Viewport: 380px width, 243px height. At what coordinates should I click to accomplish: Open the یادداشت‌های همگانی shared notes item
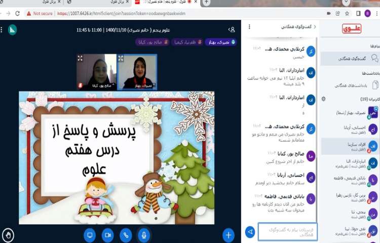pyautogui.click(x=351, y=85)
